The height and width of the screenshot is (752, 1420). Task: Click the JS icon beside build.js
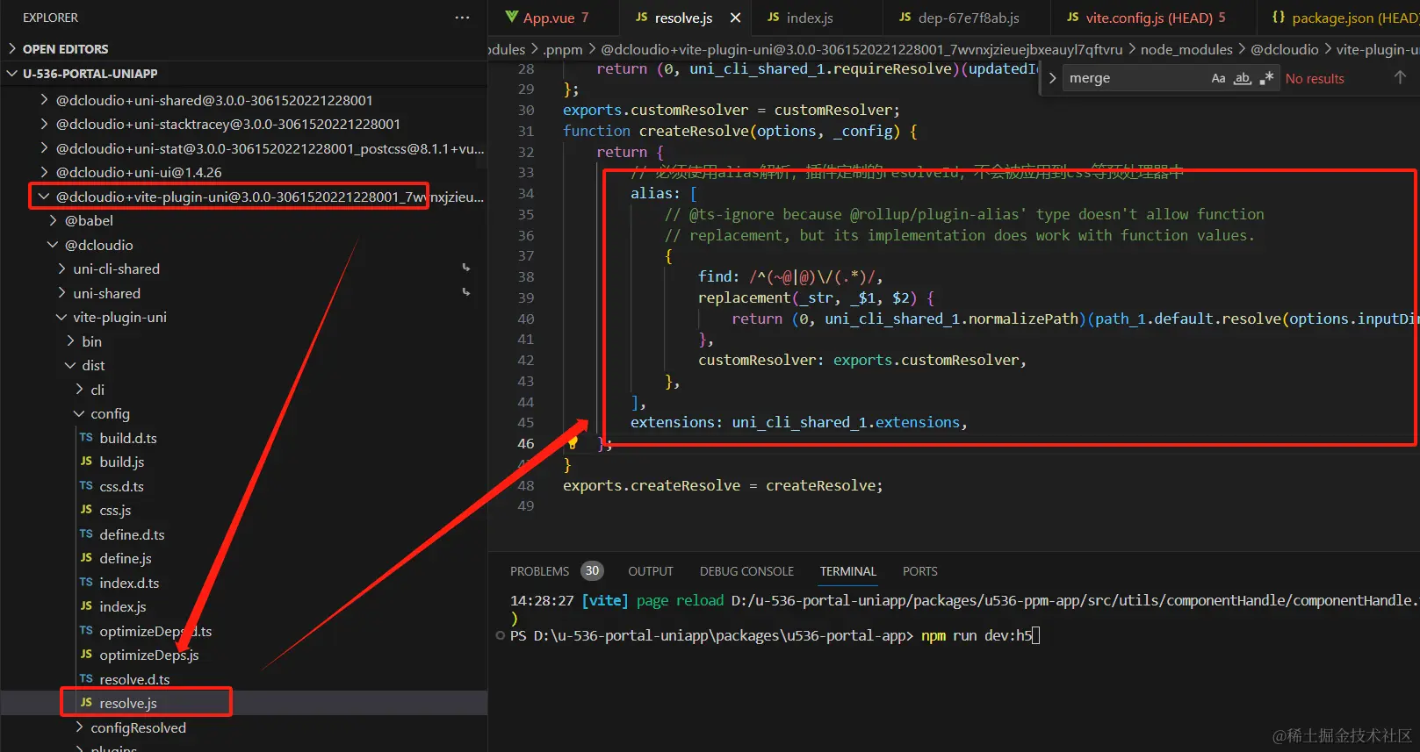[86, 462]
